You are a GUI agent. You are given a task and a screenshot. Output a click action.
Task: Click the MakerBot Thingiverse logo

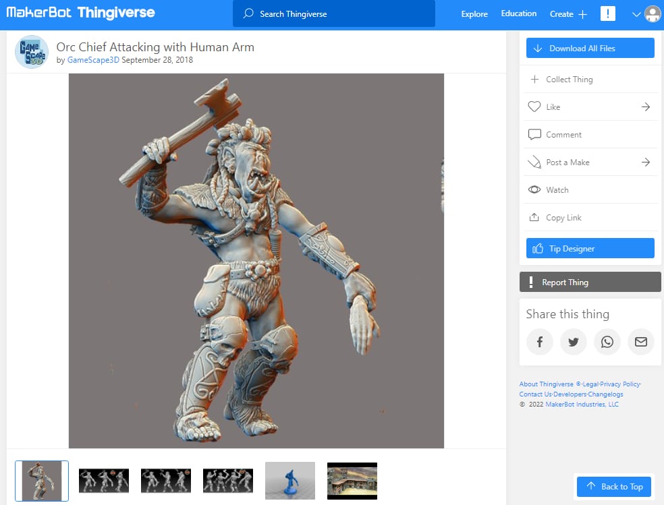tap(80, 13)
